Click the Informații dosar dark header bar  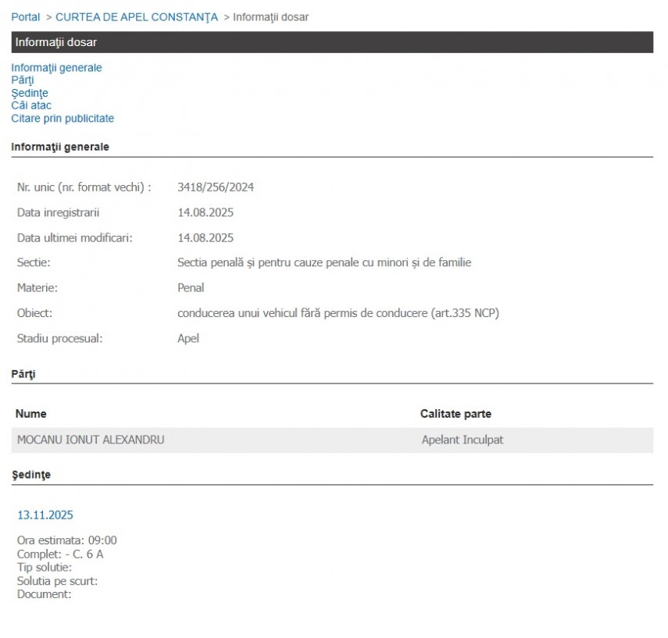332,42
